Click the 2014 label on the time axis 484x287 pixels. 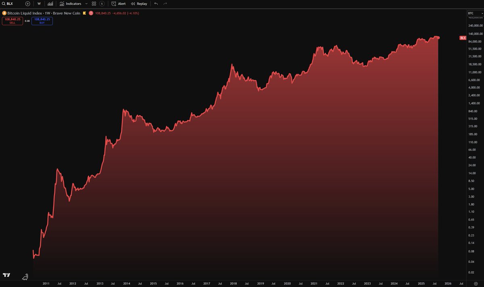(x=127, y=284)
